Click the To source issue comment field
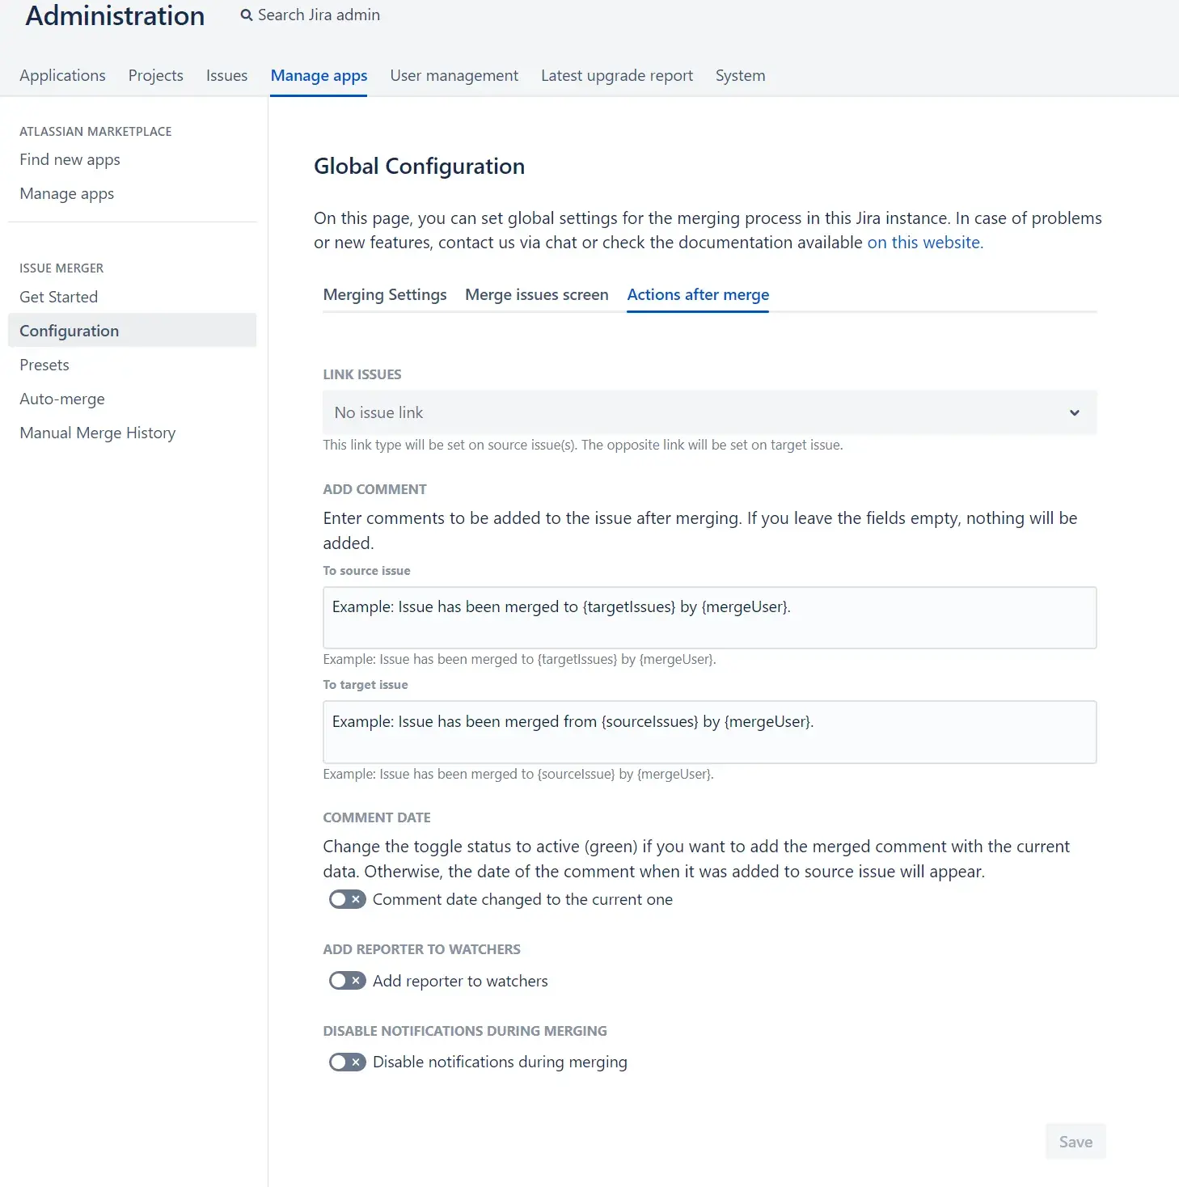This screenshot has height=1187, width=1179. (709, 618)
